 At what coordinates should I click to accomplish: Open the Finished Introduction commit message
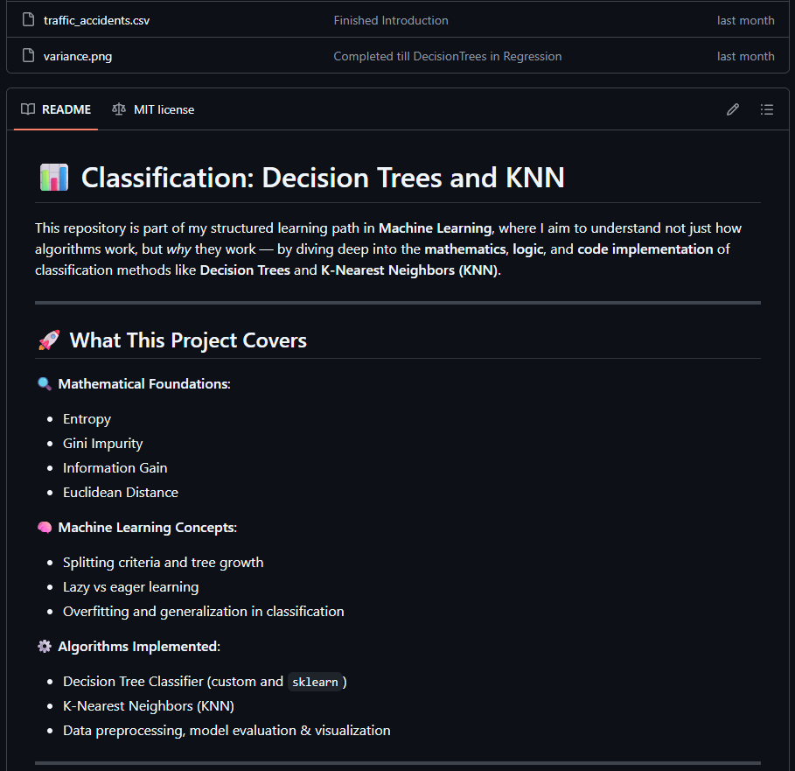pos(391,20)
